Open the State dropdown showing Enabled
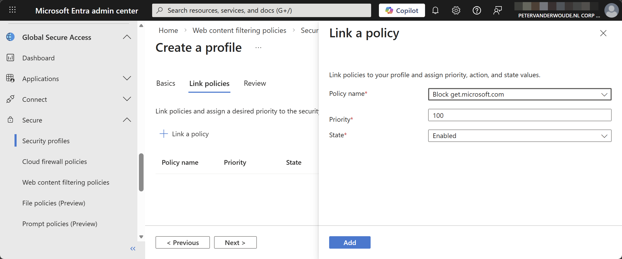 pyautogui.click(x=520, y=136)
